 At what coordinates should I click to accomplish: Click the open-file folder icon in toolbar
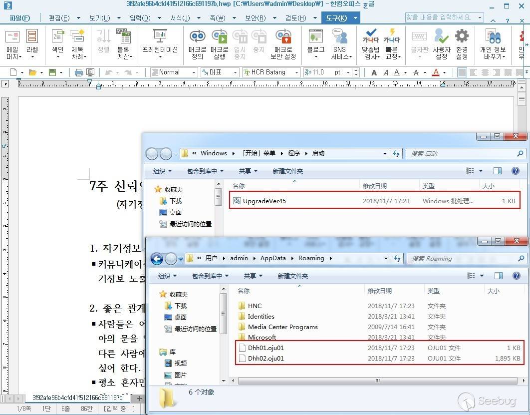coord(32,72)
